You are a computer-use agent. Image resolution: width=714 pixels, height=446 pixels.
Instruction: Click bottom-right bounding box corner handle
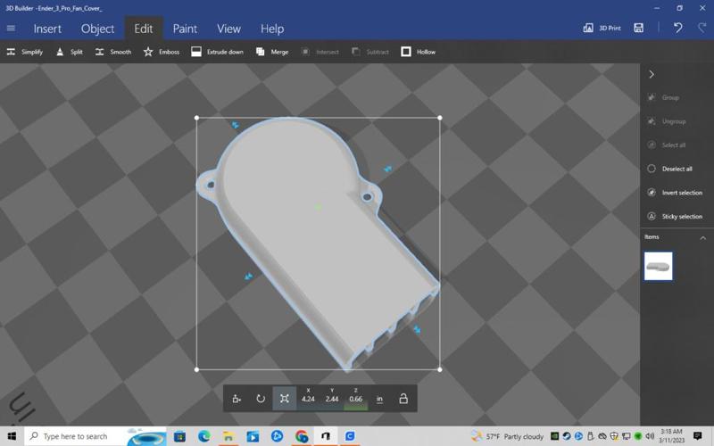coord(440,369)
